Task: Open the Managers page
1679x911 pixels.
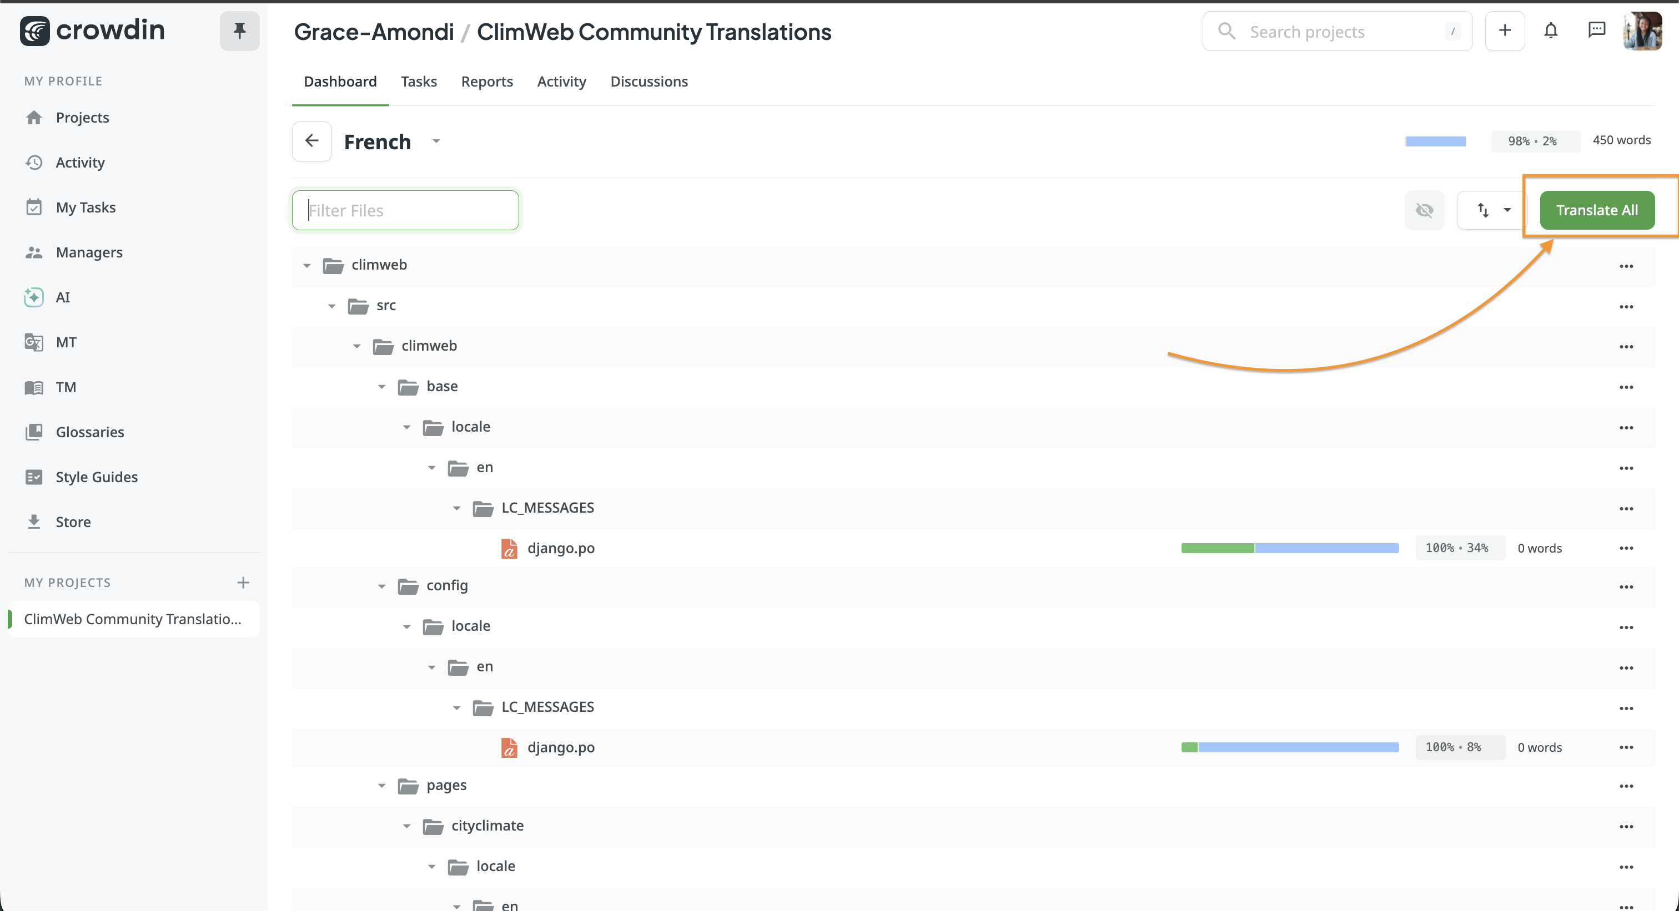Action: [89, 252]
